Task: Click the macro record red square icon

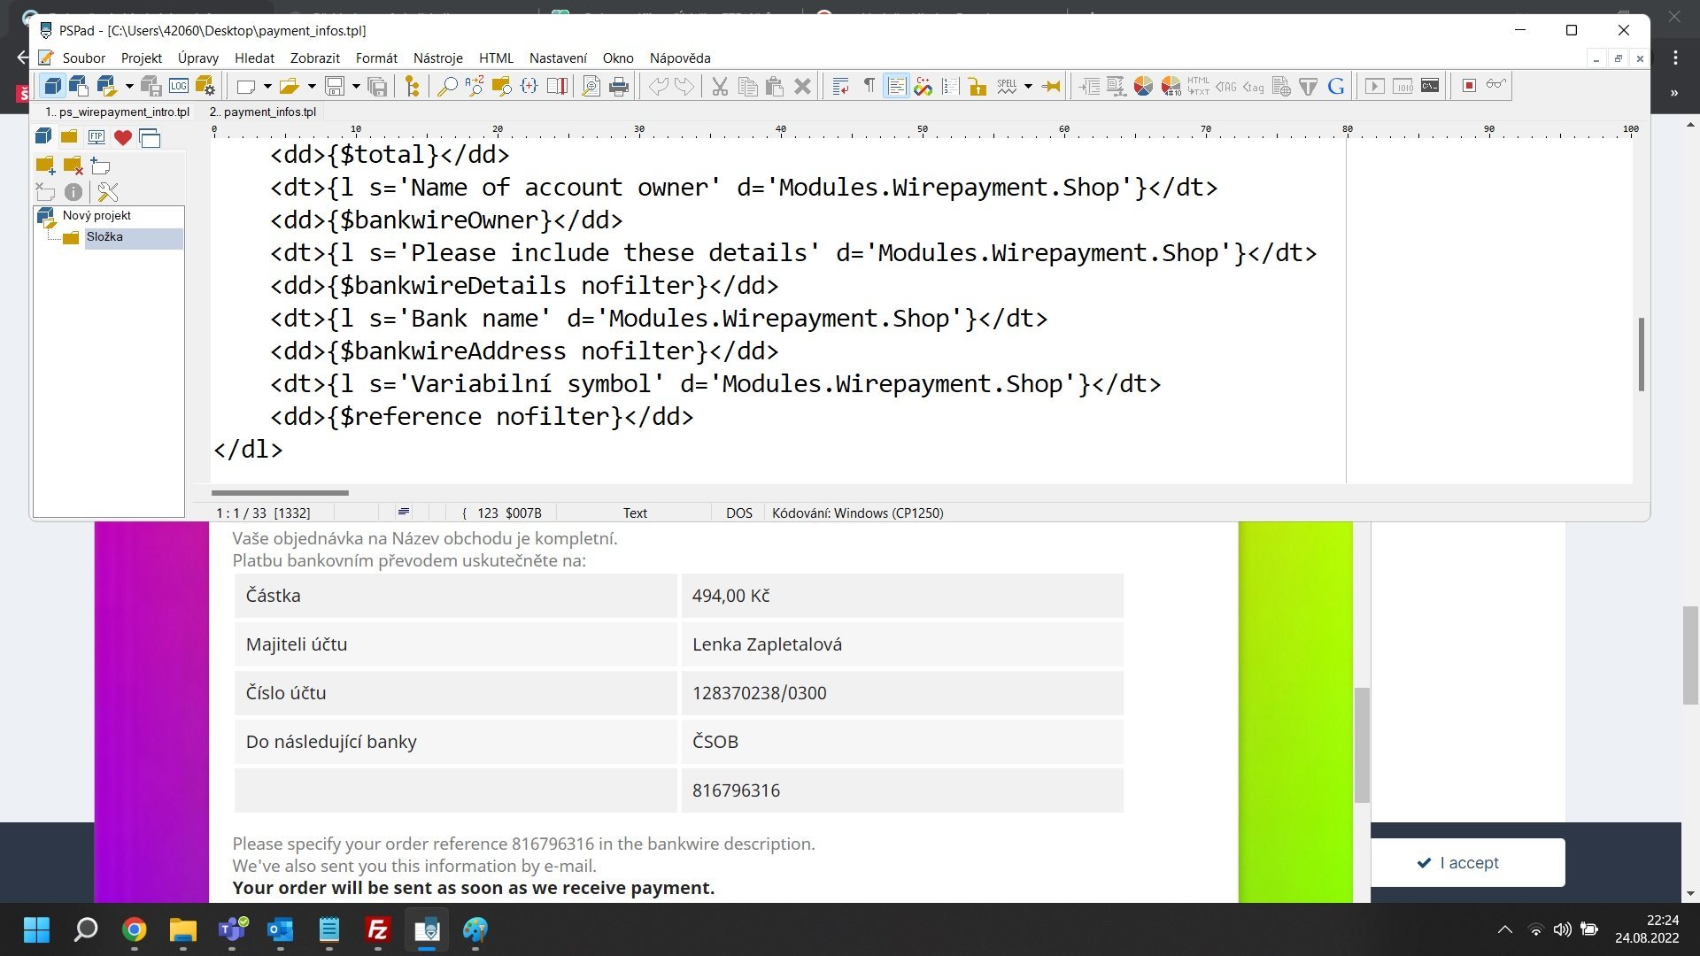Action: click(x=1469, y=86)
